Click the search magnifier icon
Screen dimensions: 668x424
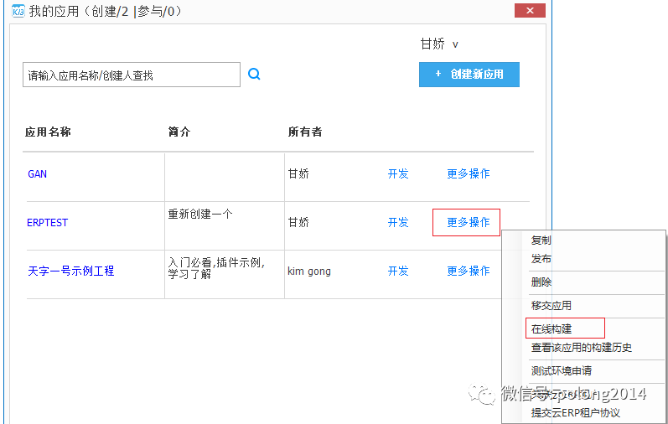pos(254,75)
